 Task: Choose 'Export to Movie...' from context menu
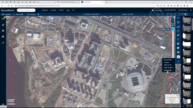click(169, 67)
